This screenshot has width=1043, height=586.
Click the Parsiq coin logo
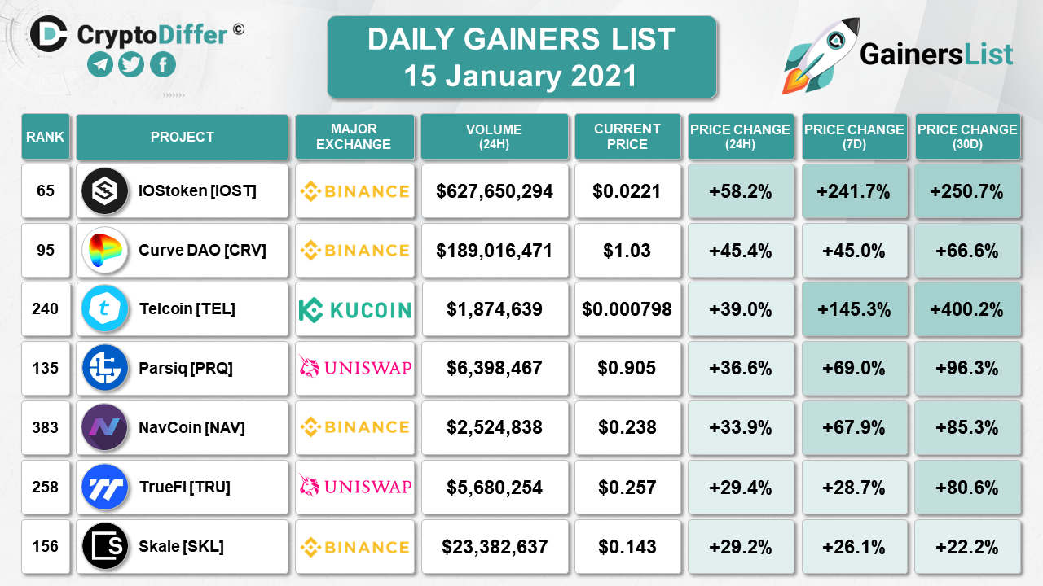coord(104,368)
